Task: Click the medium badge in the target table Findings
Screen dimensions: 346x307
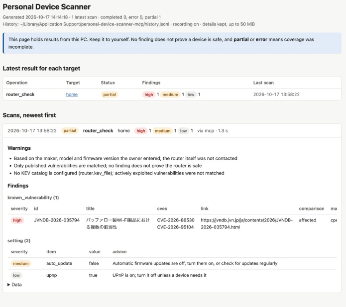Action: [x=170, y=95]
